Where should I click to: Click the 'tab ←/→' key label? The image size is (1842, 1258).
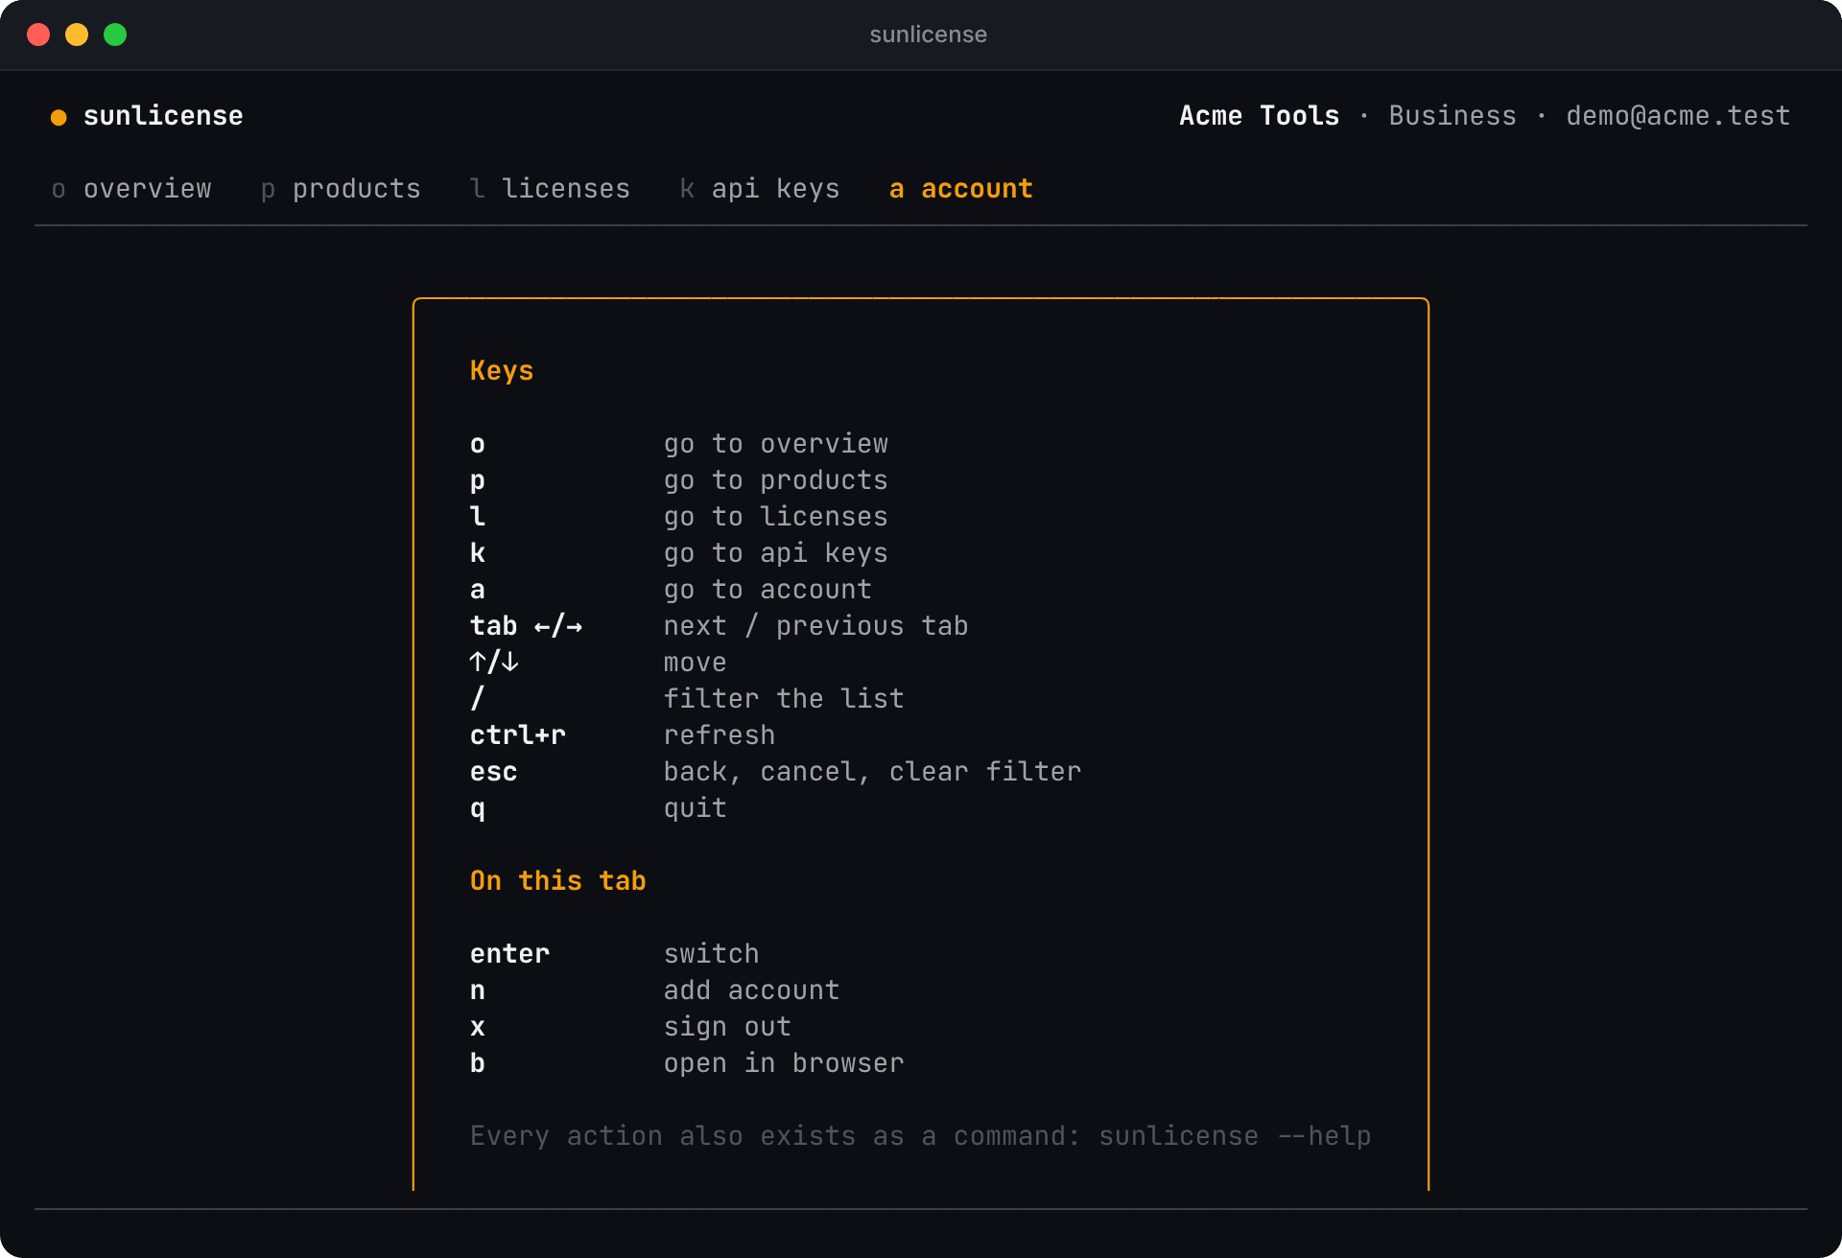point(526,626)
